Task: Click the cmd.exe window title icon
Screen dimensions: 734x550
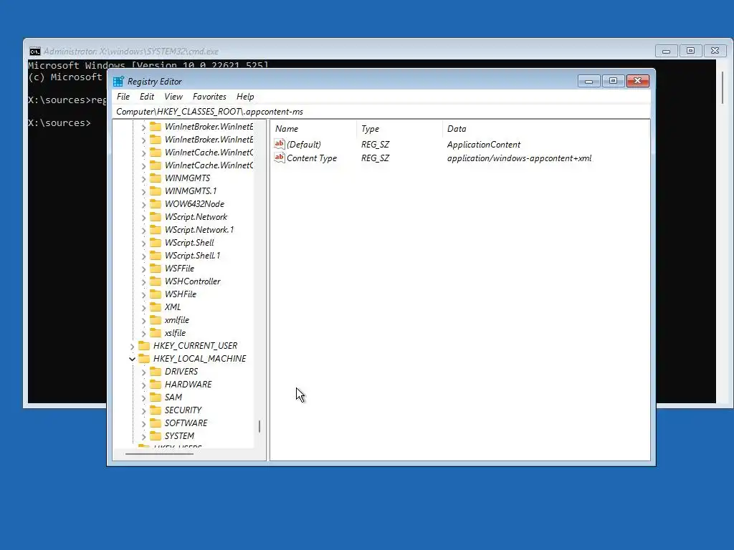Action: point(35,51)
